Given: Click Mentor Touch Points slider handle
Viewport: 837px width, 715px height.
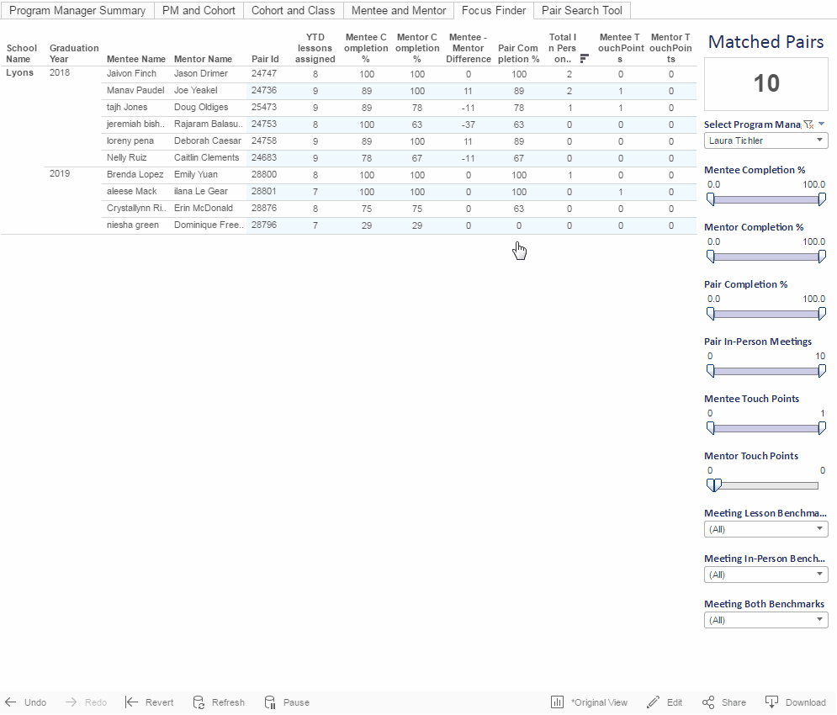Looking at the screenshot, I should (x=714, y=485).
